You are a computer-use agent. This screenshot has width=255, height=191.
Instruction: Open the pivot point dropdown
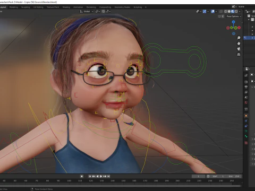[98, 12]
